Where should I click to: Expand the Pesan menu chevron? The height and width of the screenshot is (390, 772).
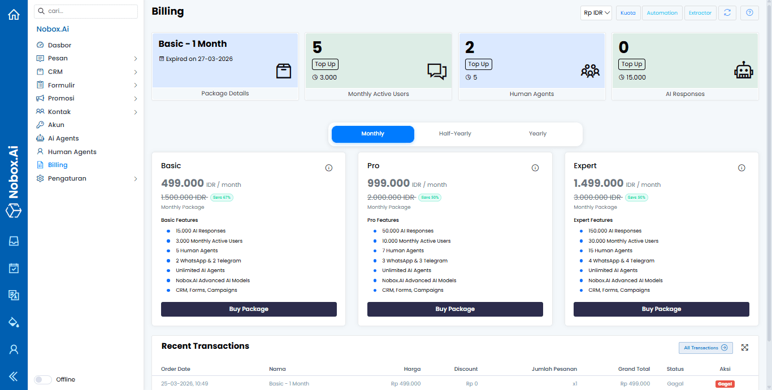(136, 59)
